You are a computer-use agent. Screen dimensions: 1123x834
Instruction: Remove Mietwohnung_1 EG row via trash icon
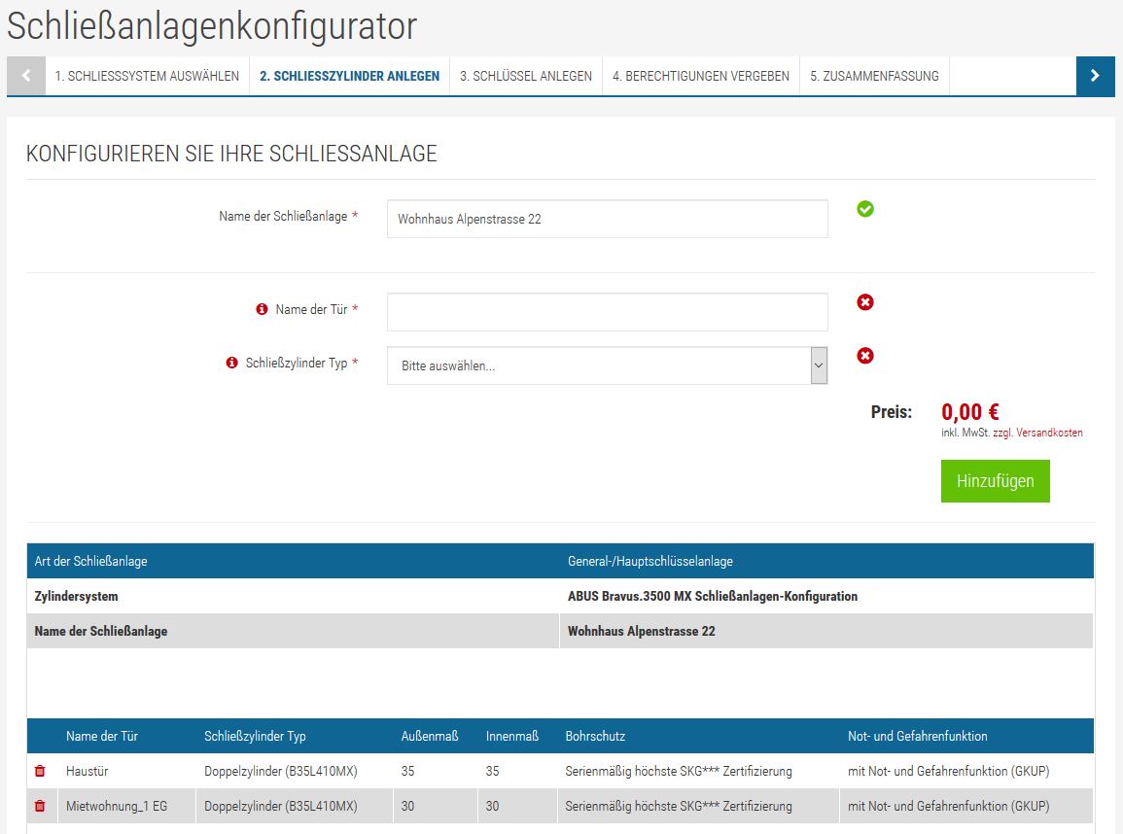(x=40, y=806)
